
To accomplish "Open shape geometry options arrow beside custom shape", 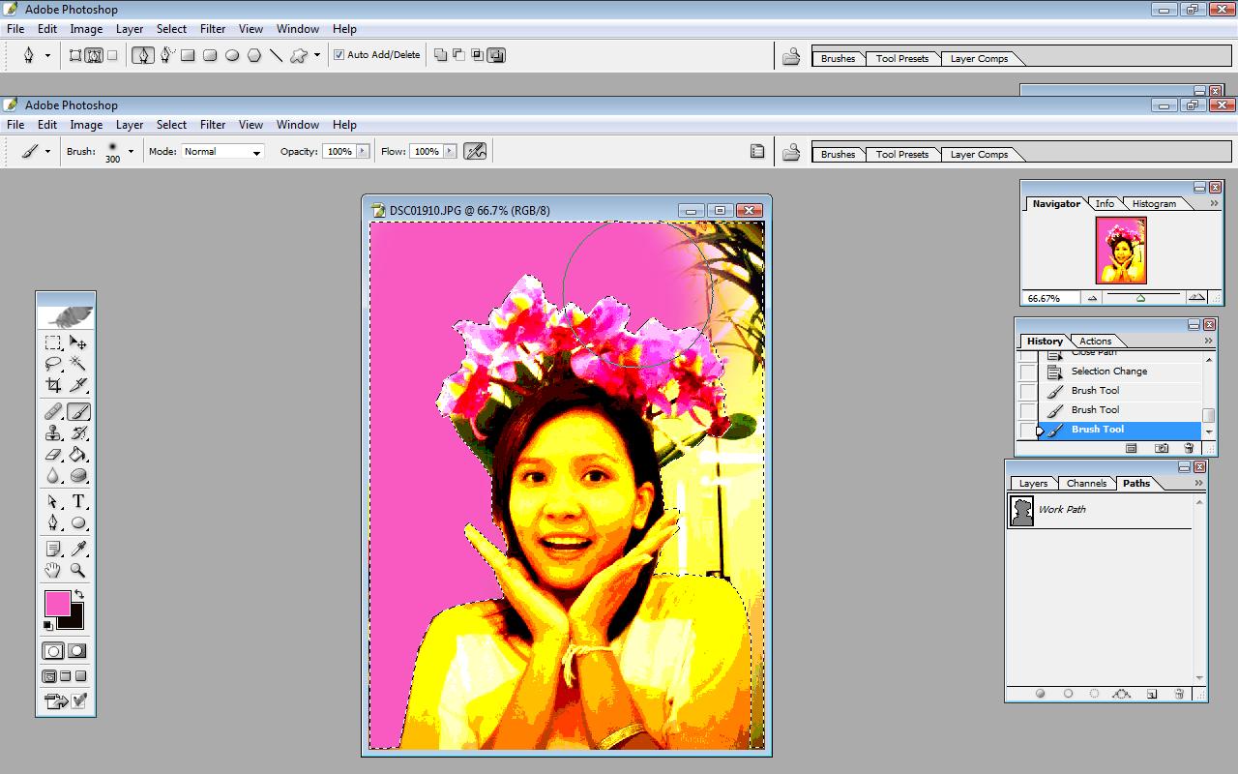I will click(x=317, y=55).
